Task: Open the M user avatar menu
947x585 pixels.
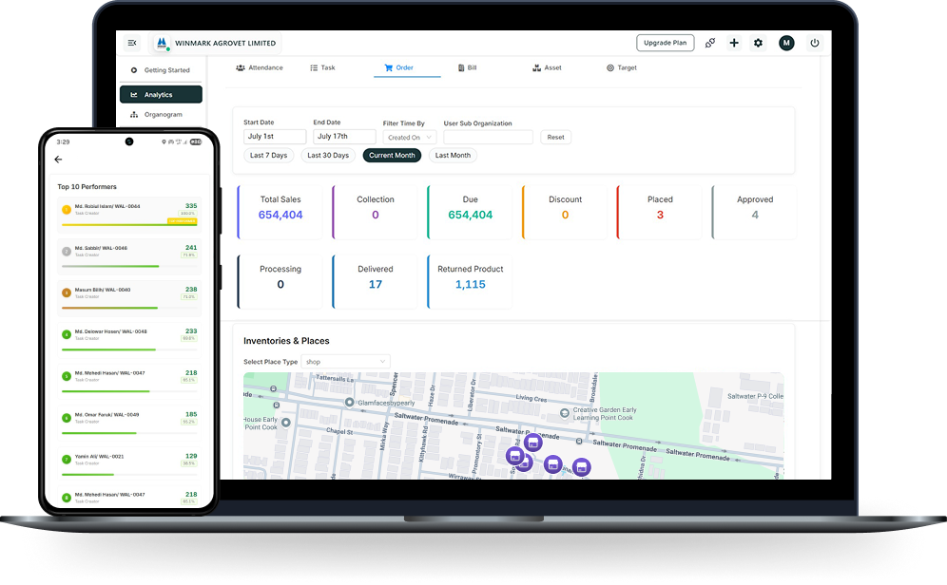Action: (x=786, y=43)
